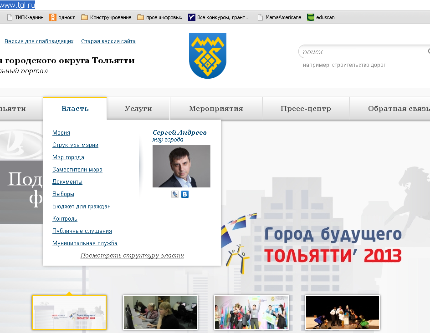Screen dimensions: 430x333
Task: Open the ТИПК-админ bookmark
Action: point(25,17)
